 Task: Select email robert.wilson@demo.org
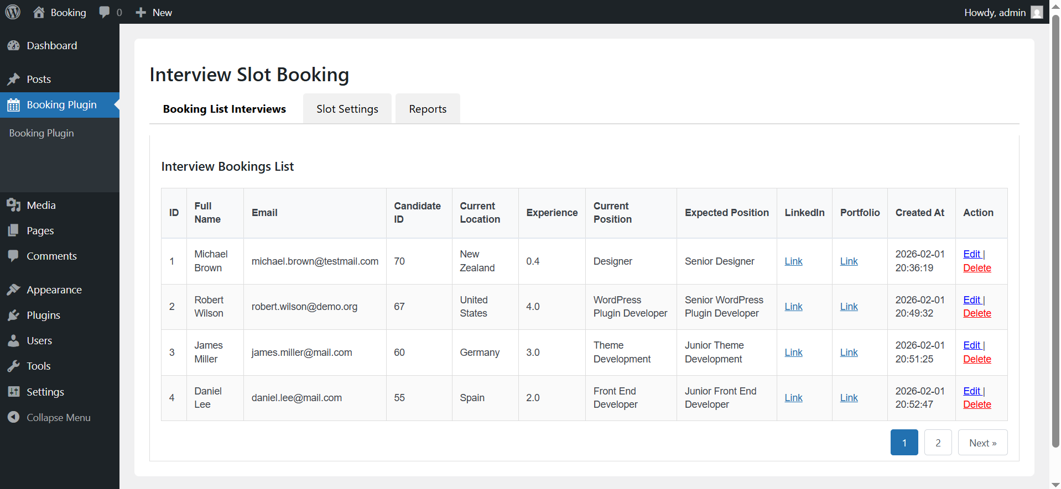click(304, 307)
